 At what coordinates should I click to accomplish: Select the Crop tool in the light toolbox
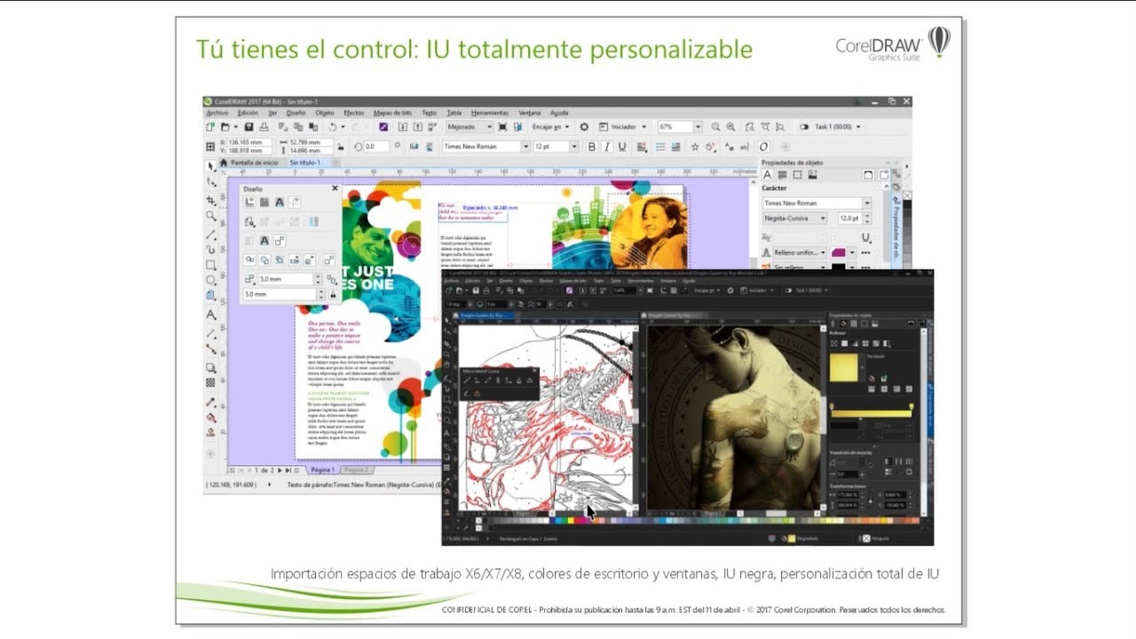pos(211,200)
